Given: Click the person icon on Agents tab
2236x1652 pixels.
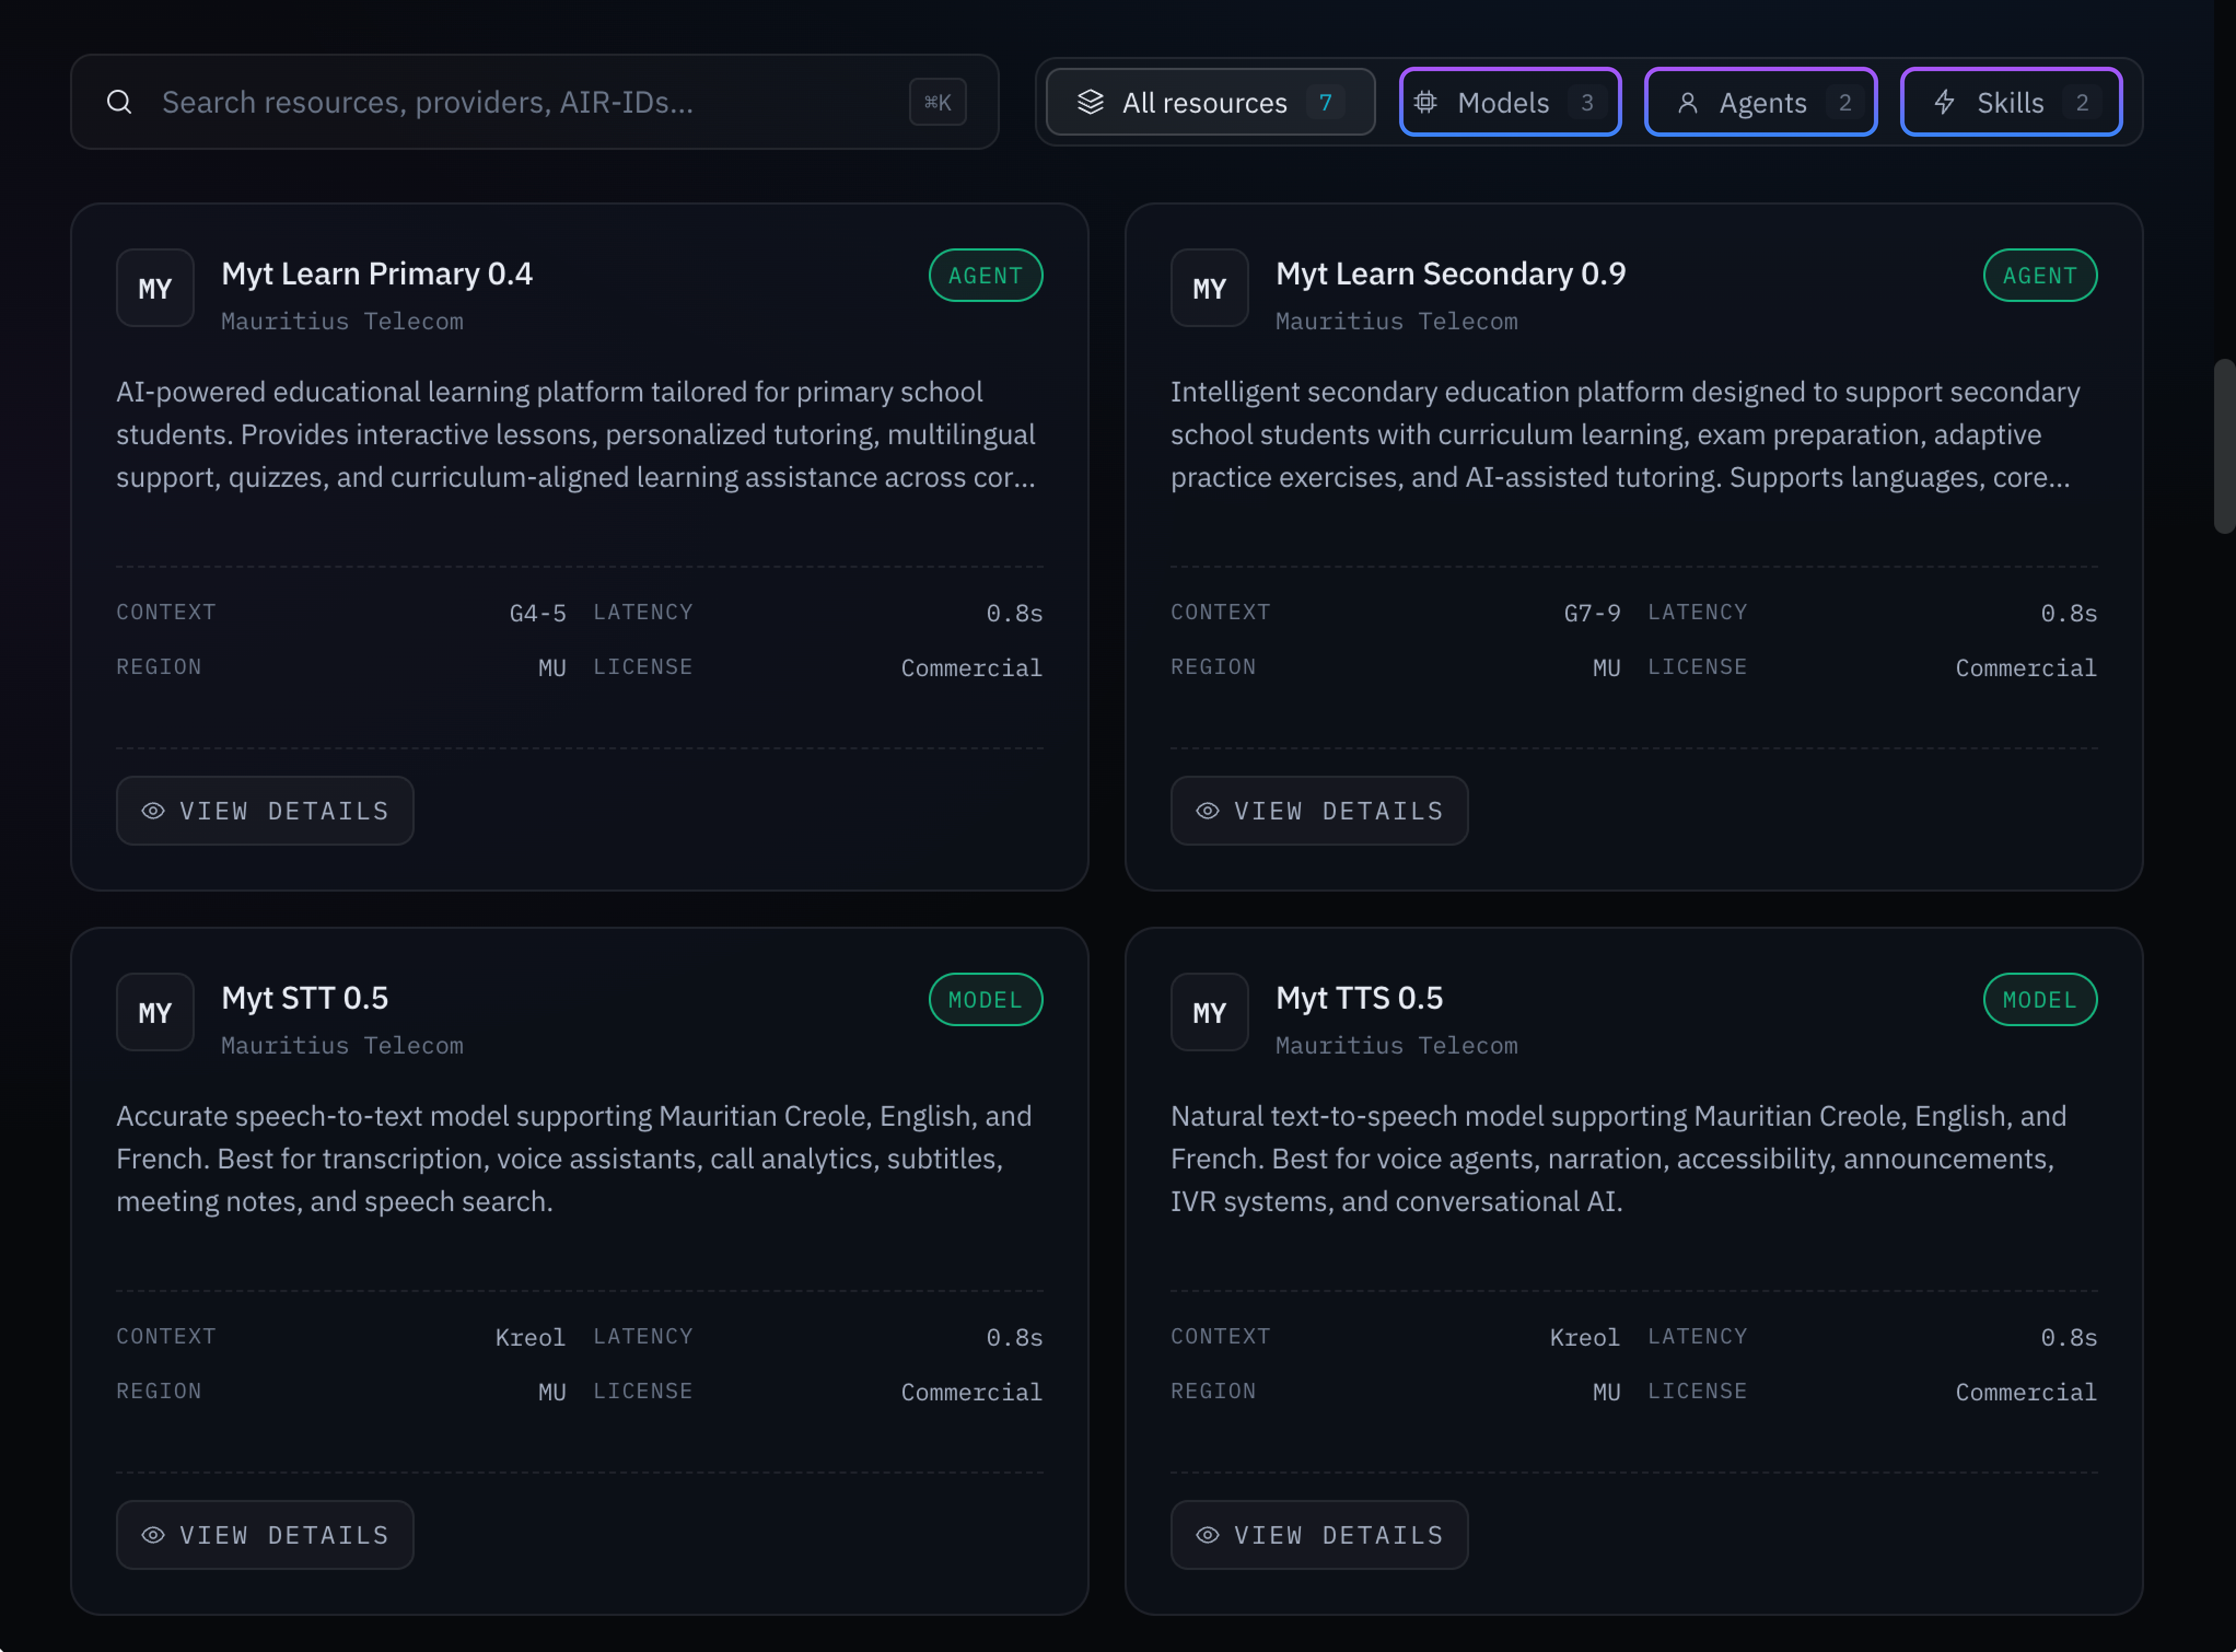Looking at the screenshot, I should [x=1687, y=103].
